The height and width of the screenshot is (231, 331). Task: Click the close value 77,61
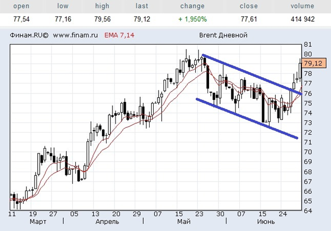[248, 19]
